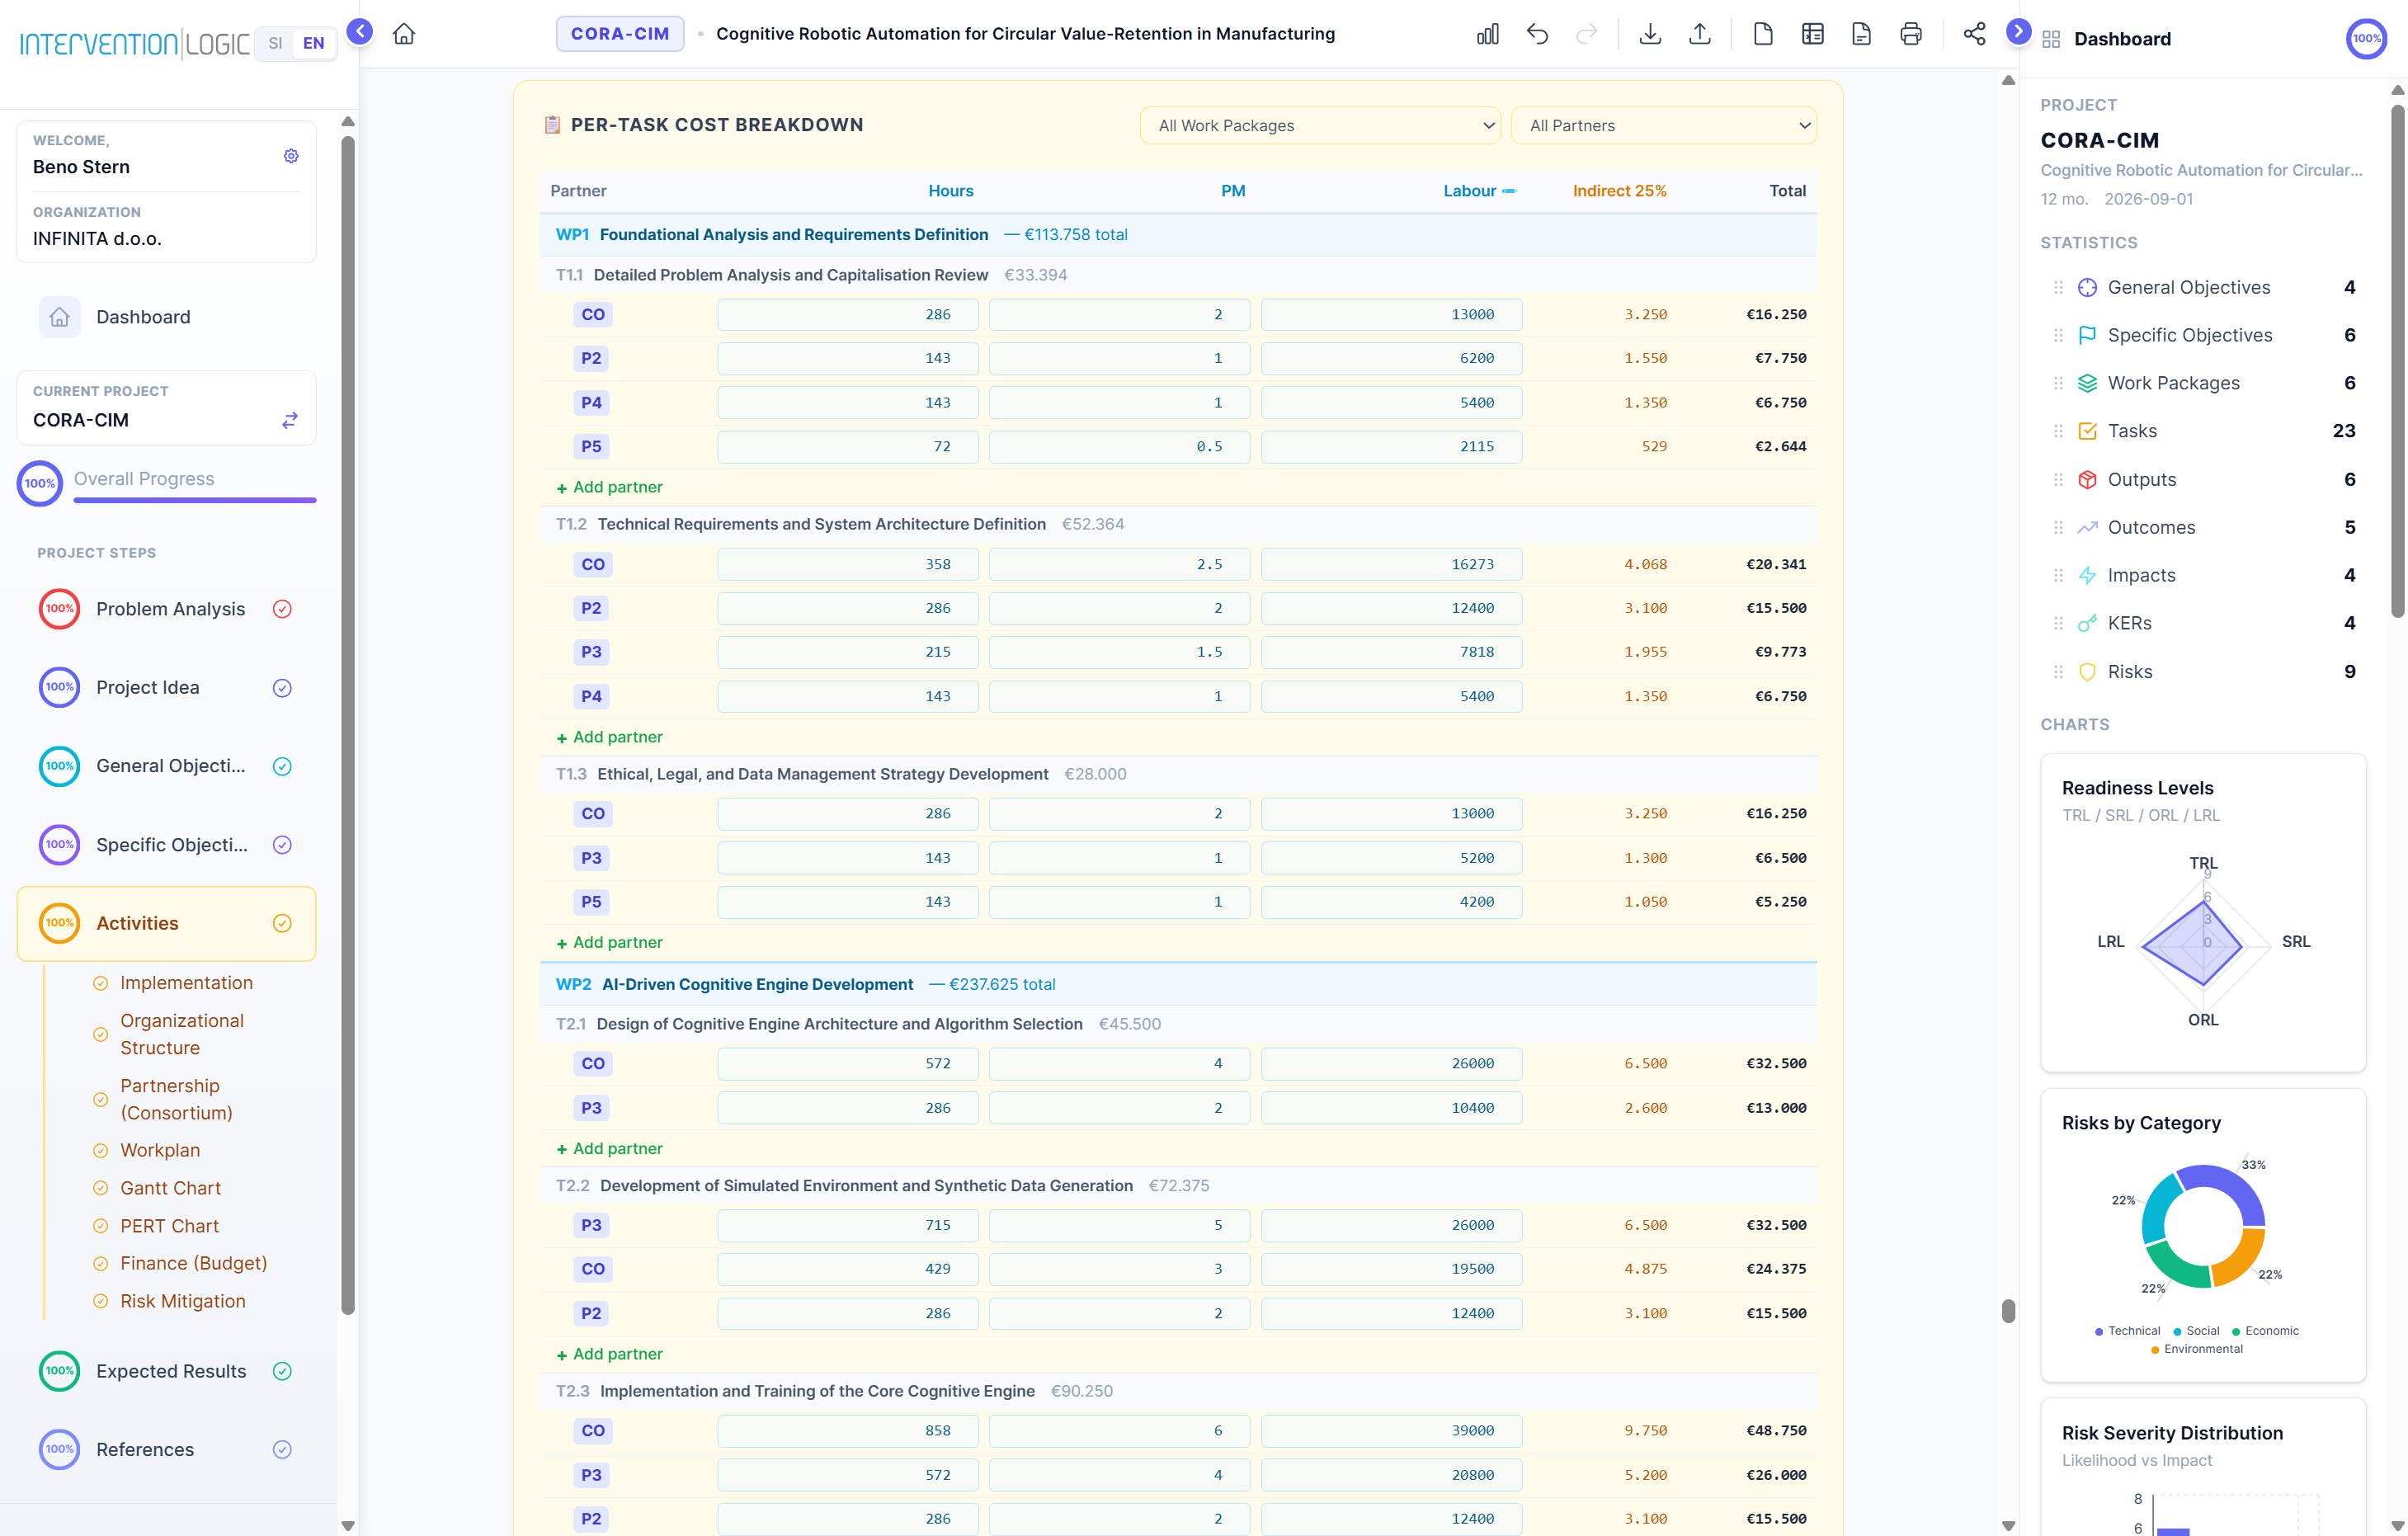
Task: Collapse WP2 AI-Driven Cognitive Engine header row
Action: 1178,985
